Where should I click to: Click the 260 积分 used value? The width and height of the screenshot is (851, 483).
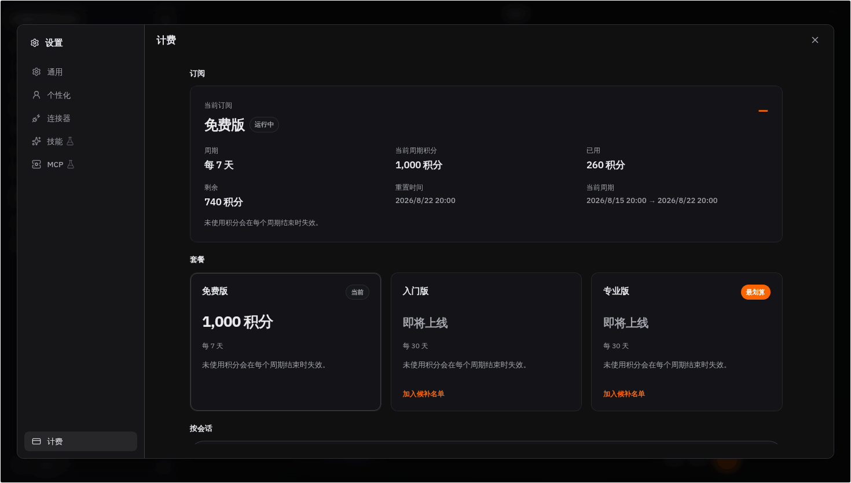[606, 165]
